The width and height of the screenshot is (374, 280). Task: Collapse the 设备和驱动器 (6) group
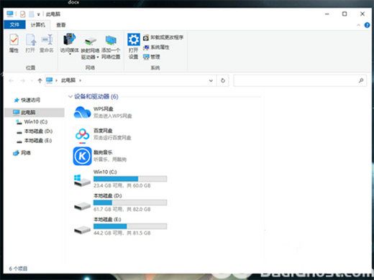click(x=70, y=96)
